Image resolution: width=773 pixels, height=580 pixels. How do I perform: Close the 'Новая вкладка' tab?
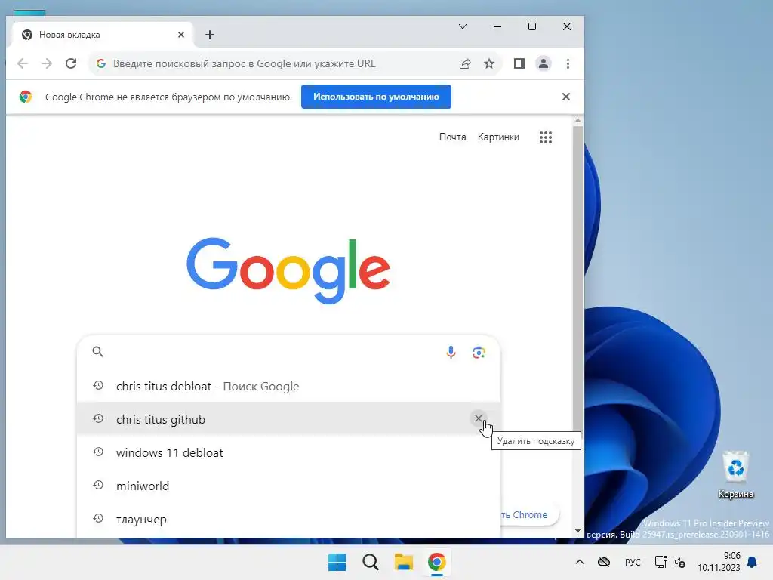click(x=181, y=35)
